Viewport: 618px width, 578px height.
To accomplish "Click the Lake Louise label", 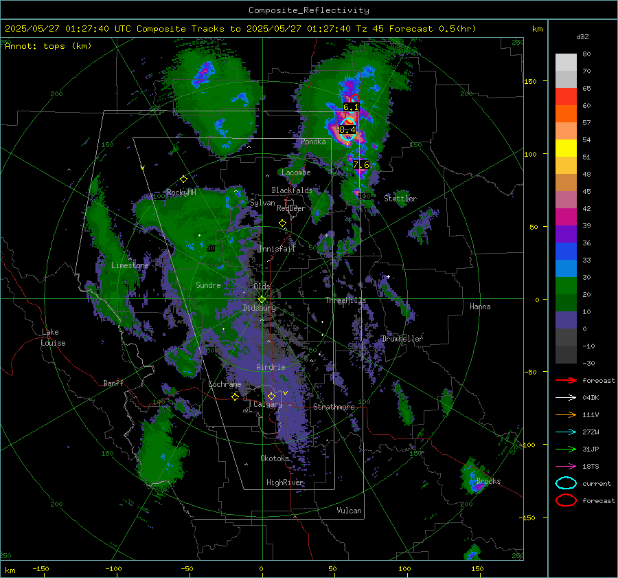I will 53,337.
